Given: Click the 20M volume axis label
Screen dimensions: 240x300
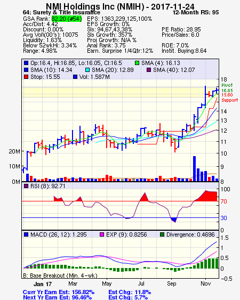Looking at the screenshot, I should click(x=14, y=151).
